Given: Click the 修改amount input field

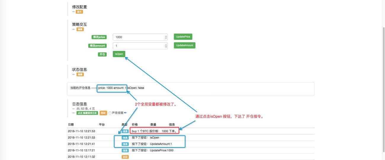Looking at the screenshot, I should tap(140, 46).
